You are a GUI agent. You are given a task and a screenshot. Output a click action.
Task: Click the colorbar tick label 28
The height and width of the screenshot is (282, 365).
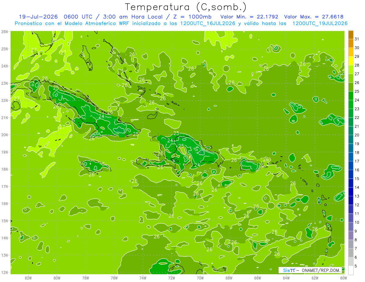pyautogui.click(x=357, y=65)
